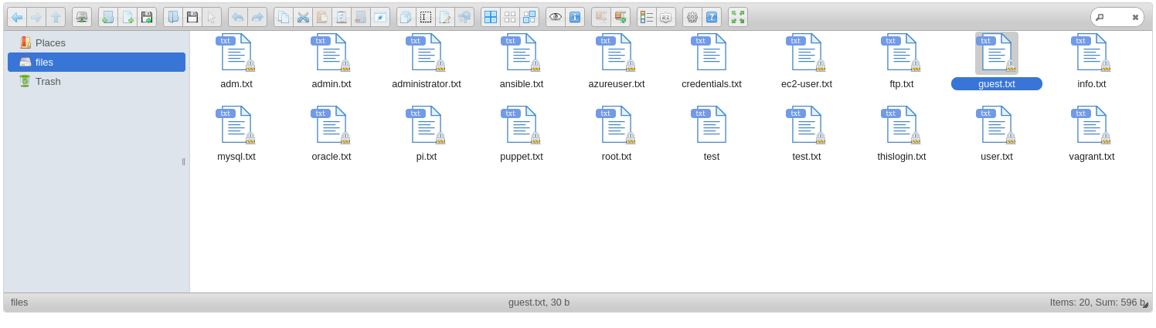1156x328 pixels.
Task: Click the fullscreen green arrows icon
Action: point(738,17)
